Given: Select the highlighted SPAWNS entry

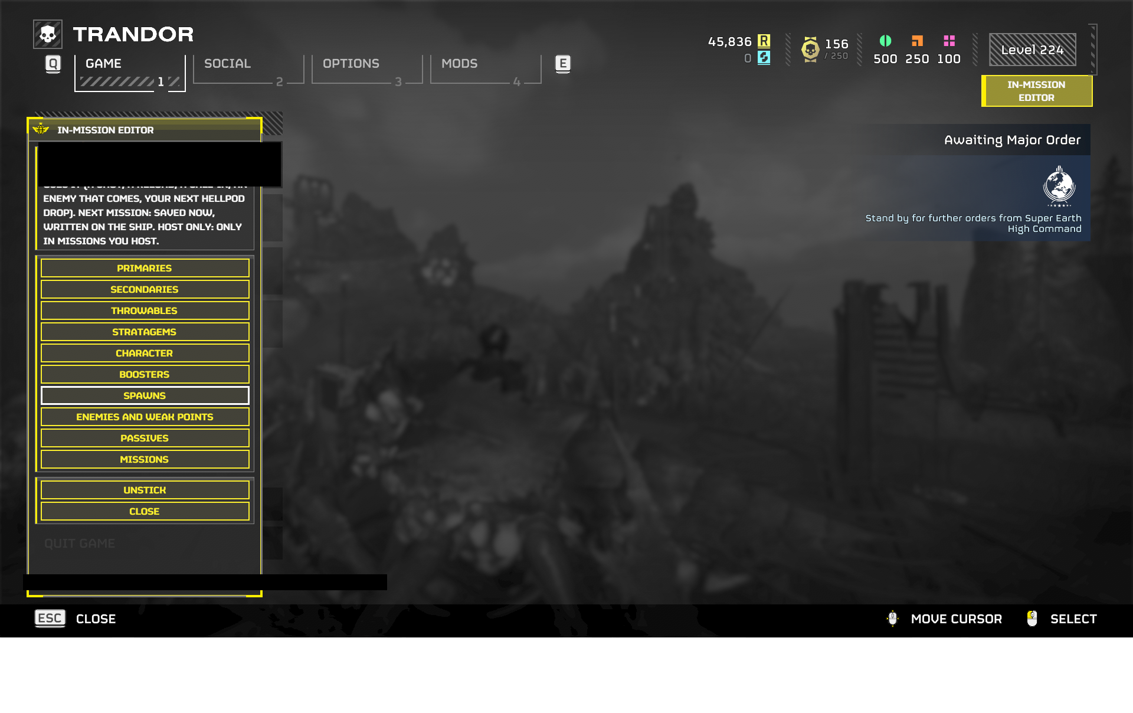Looking at the screenshot, I should [x=145, y=395].
